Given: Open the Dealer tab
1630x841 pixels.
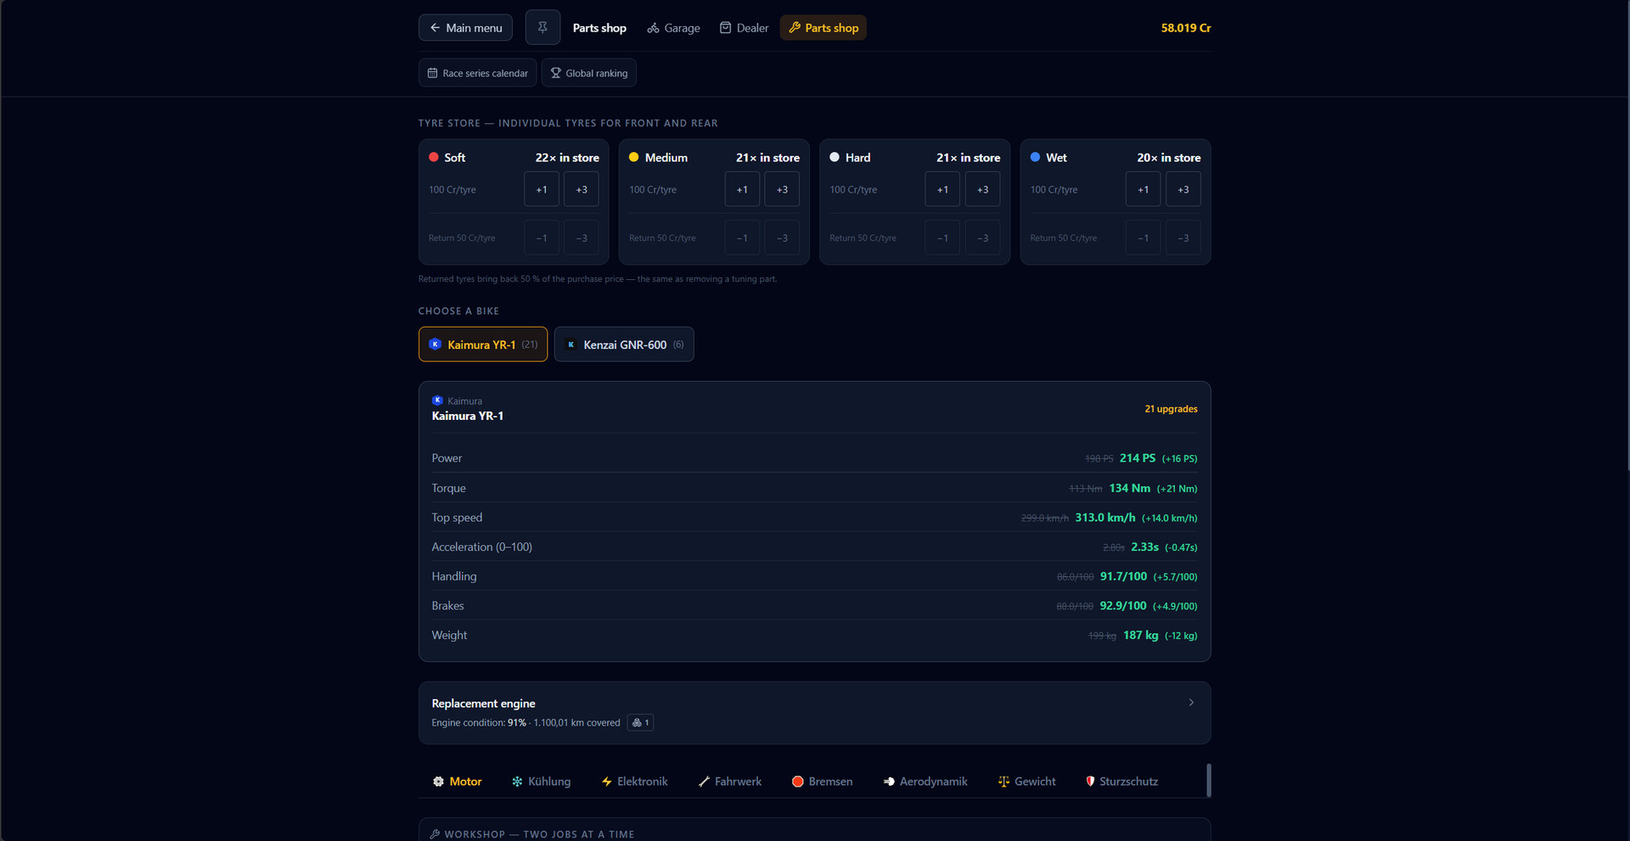Looking at the screenshot, I should (x=744, y=28).
